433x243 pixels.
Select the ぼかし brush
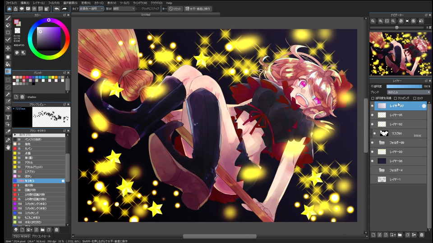pos(39,176)
